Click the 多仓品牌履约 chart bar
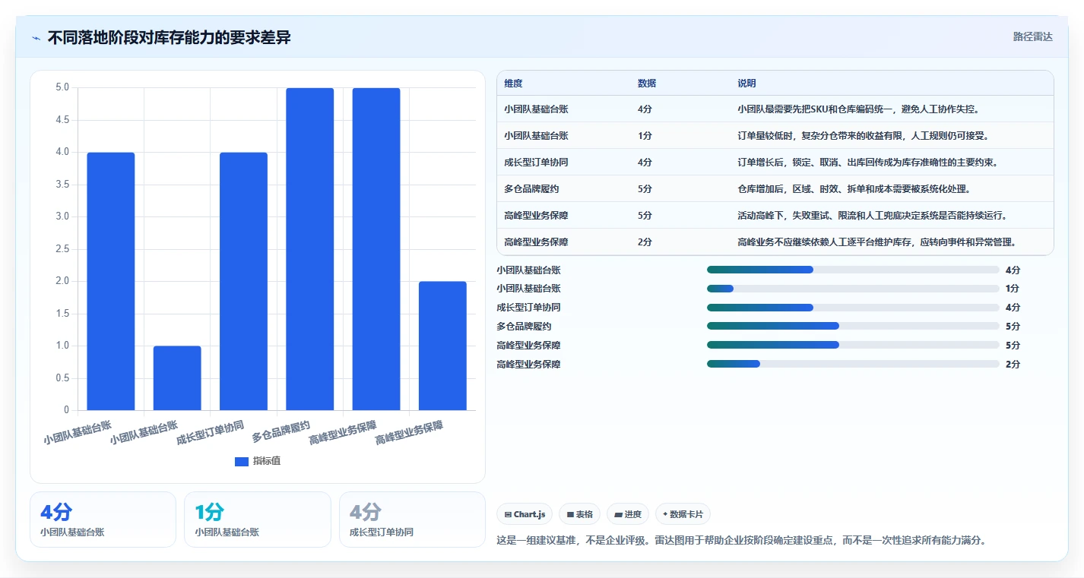The image size is (1084, 578). [x=310, y=249]
